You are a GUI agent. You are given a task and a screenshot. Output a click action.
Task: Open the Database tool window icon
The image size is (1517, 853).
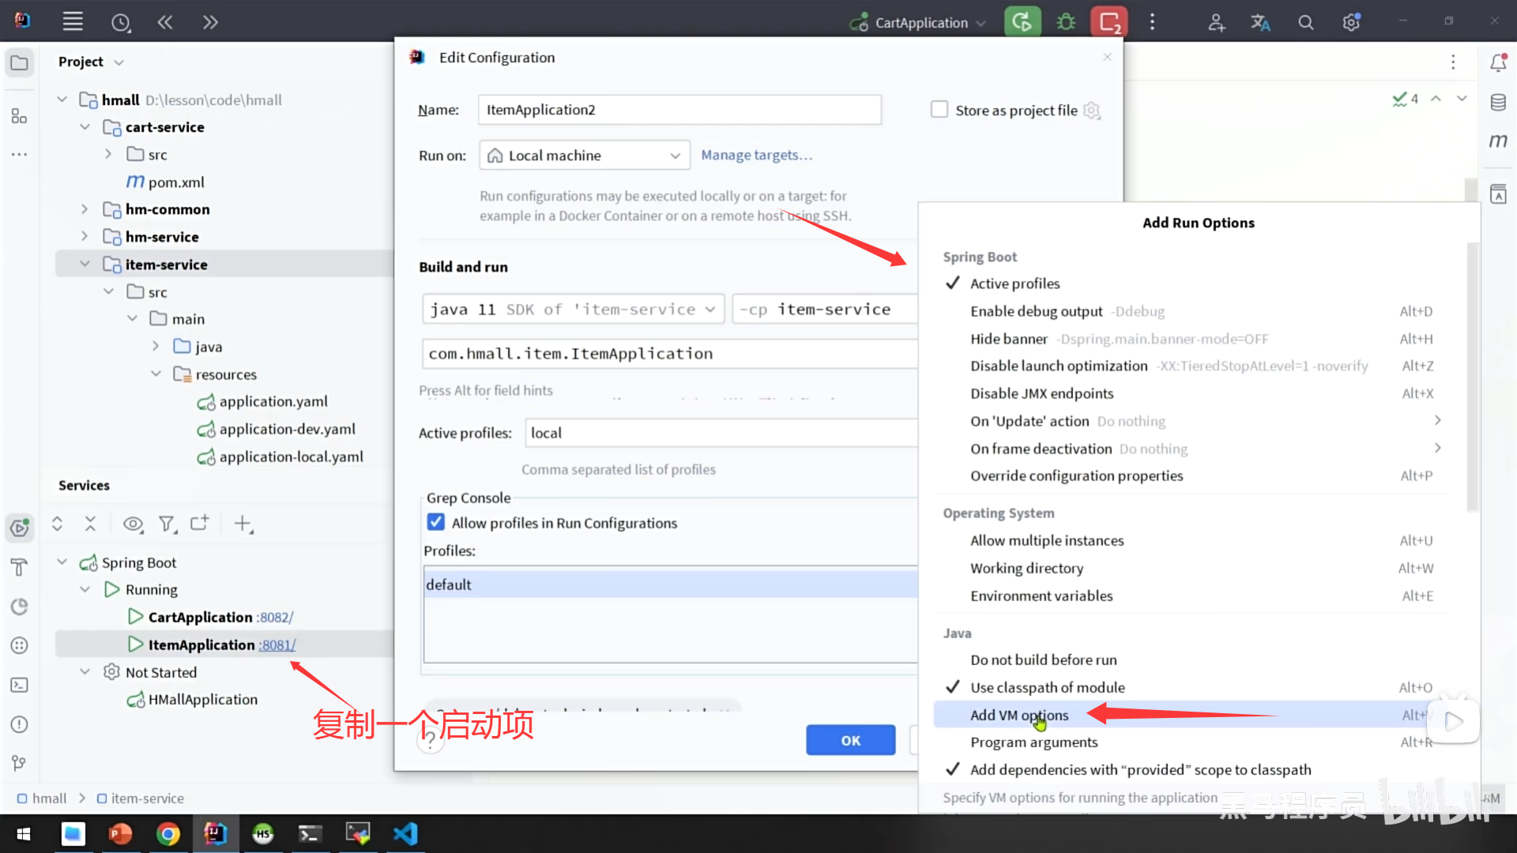pyautogui.click(x=1498, y=103)
